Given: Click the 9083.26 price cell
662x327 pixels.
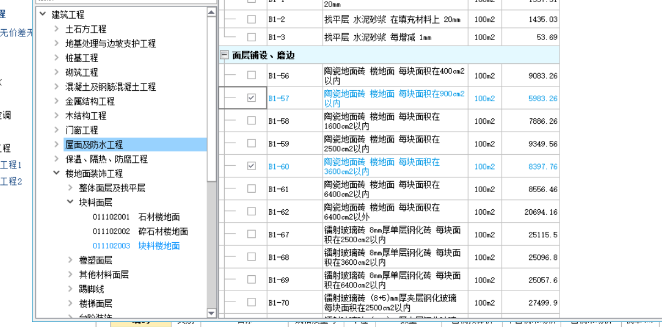Looking at the screenshot, I should click(531, 75).
